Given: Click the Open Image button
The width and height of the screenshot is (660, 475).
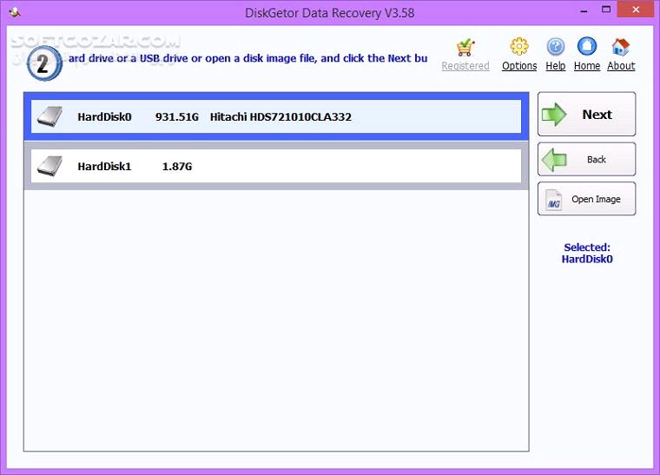Looking at the screenshot, I should pos(587,199).
